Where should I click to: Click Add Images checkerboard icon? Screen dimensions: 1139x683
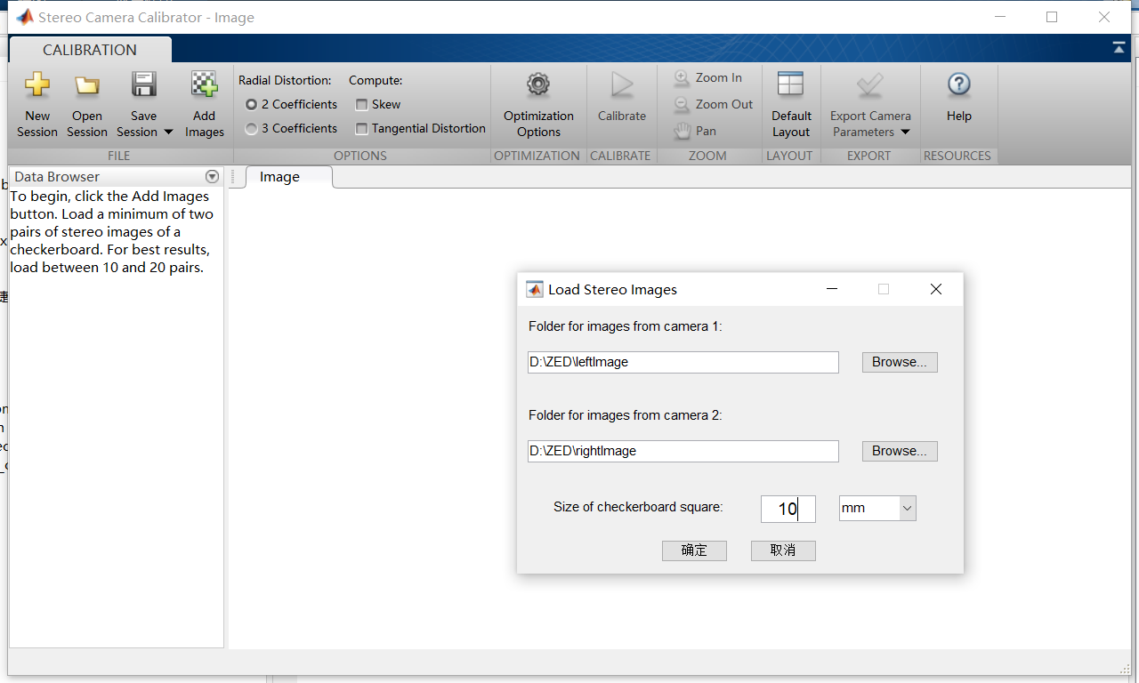(x=205, y=84)
